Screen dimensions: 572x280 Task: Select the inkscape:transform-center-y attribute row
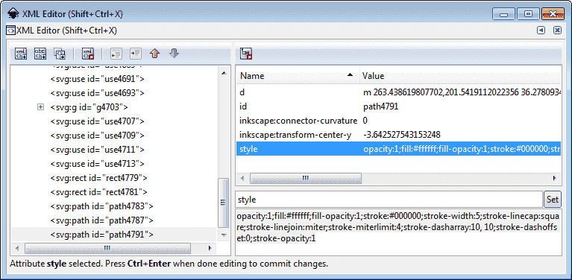pos(399,135)
